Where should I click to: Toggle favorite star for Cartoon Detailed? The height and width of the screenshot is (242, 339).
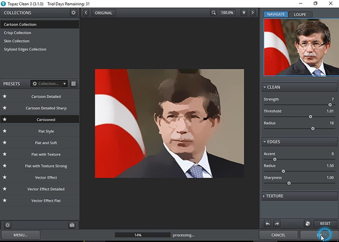(5, 96)
